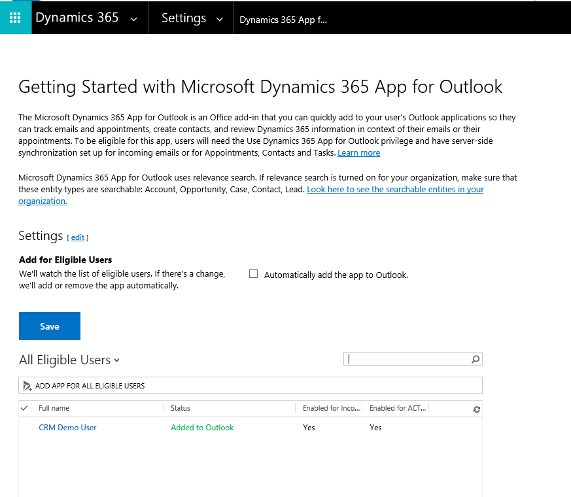Toggle select-all checkmark in grid header
Screen dimensions: 571x497
(x=24, y=408)
